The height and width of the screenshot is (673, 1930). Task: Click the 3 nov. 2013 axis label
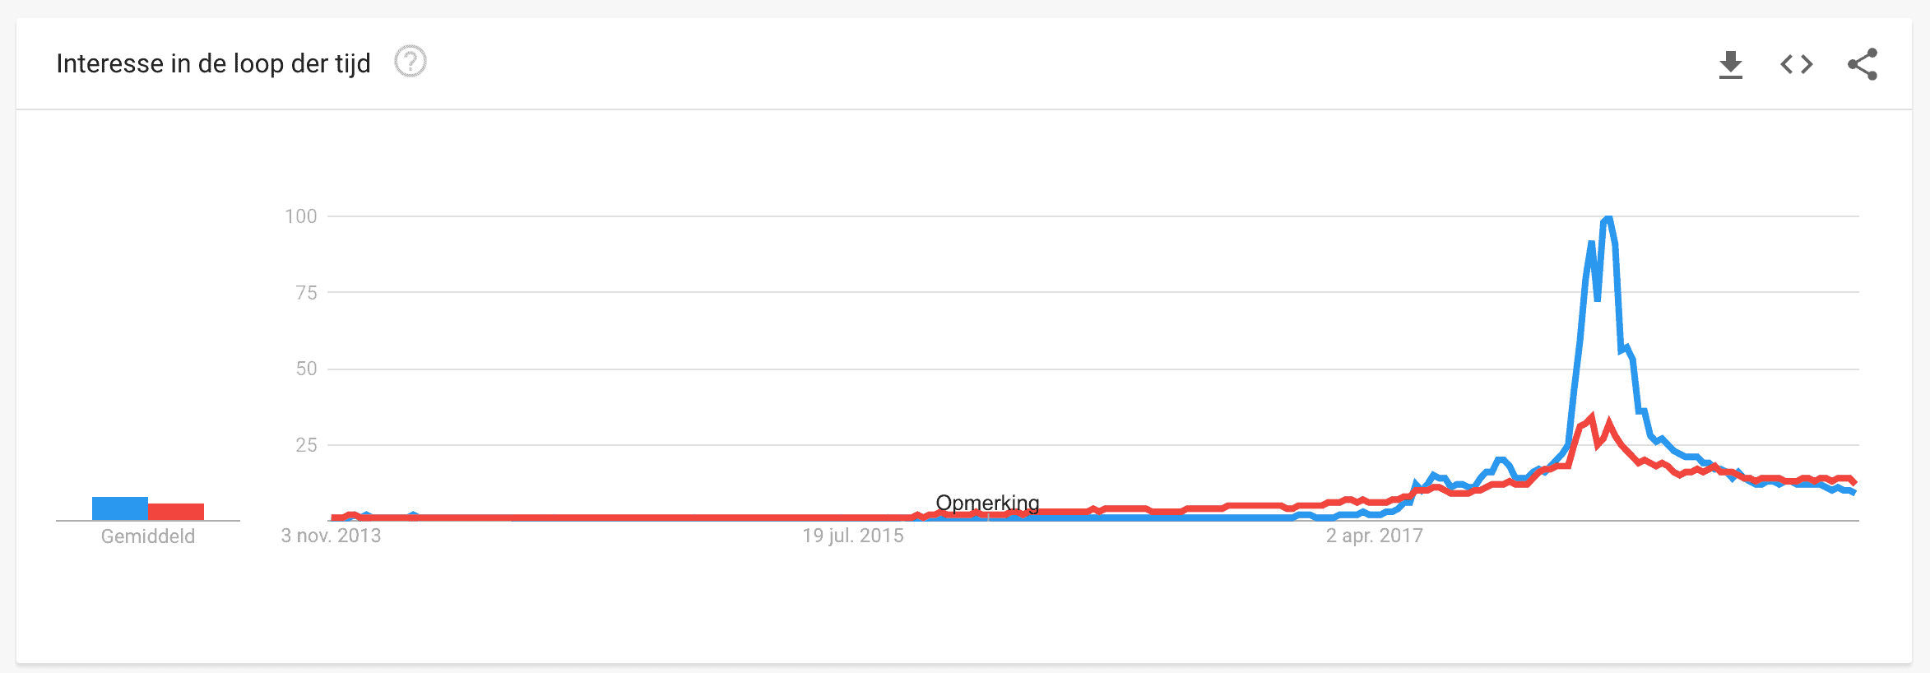[x=331, y=536]
